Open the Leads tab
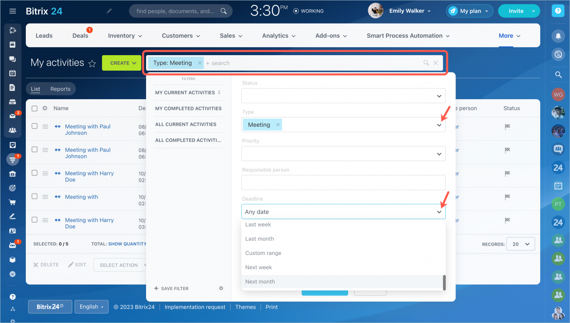The image size is (570, 323). click(x=44, y=36)
